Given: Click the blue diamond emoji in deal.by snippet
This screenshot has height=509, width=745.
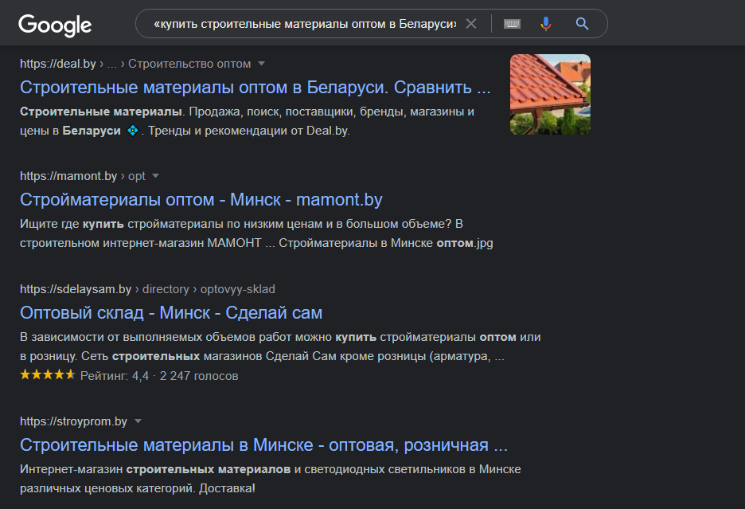Looking at the screenshot, I should point(133,130).
